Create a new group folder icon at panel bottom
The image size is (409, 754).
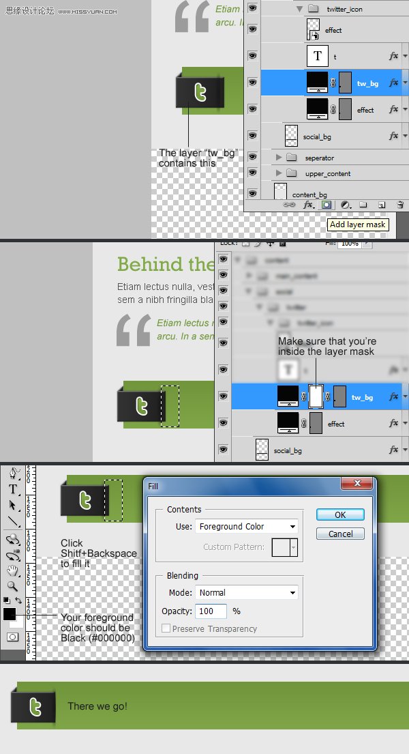coord(363,205)
